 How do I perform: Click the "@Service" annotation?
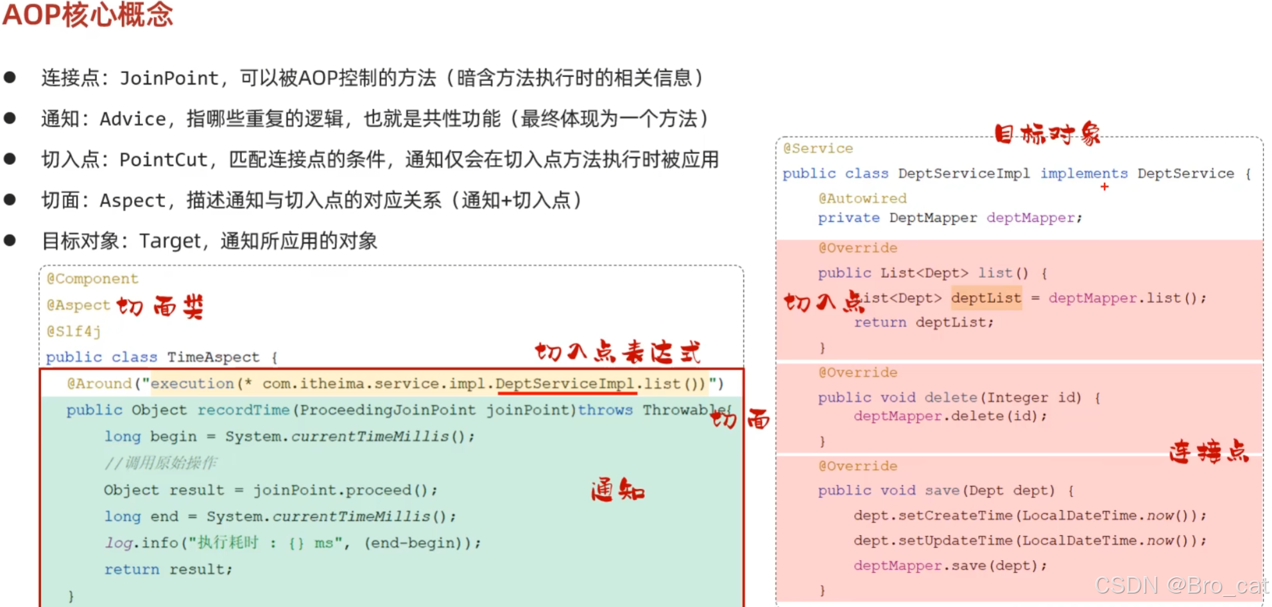[x=818, y=148]
